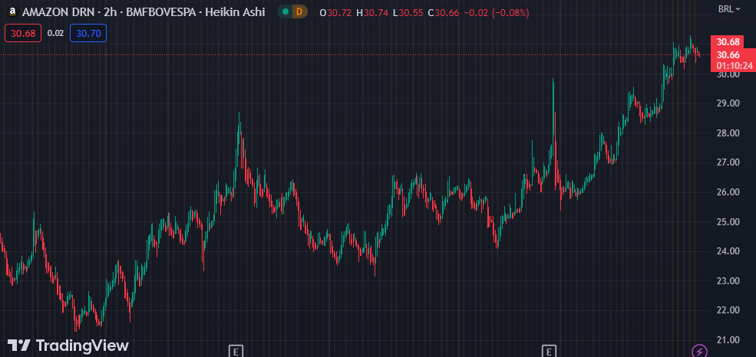Click the purple lightning bolt icon

(x=700, y=350)
